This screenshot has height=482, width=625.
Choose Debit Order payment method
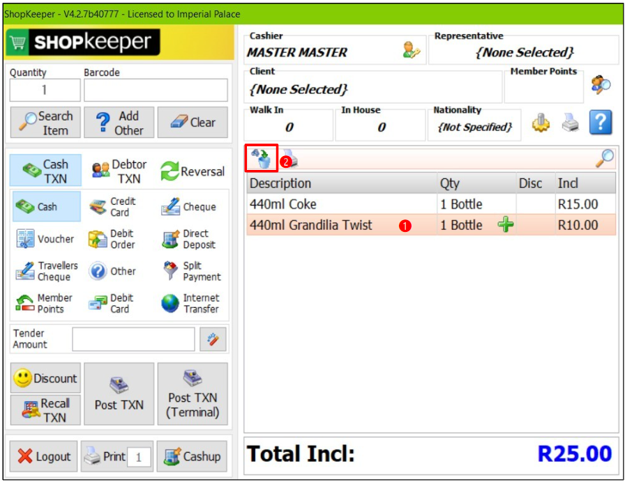pyautogui.click(x=112, y=239)
